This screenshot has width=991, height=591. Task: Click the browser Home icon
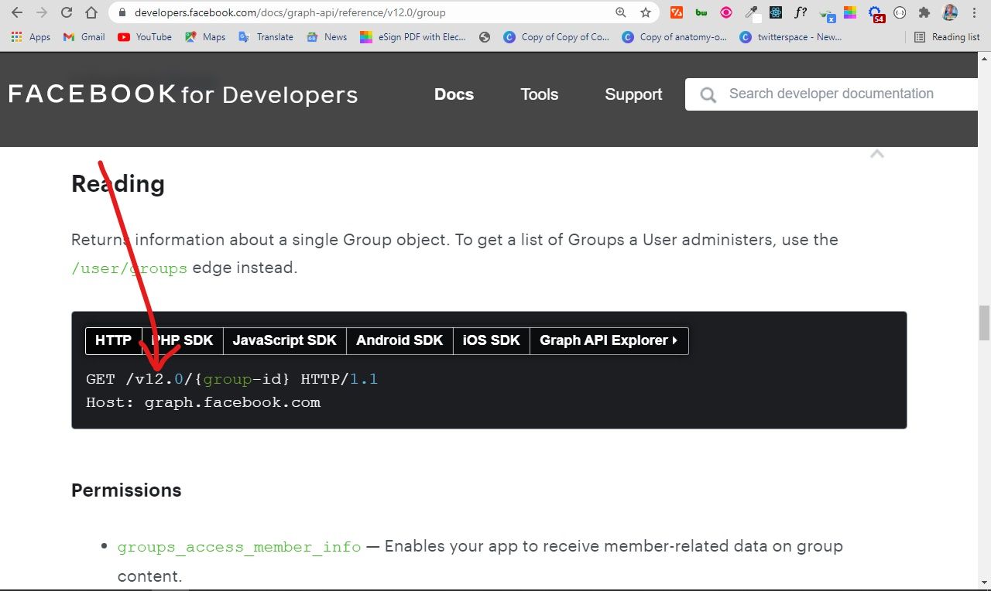point(91,12)
